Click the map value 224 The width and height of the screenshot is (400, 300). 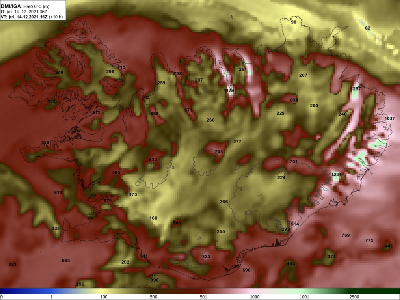click(281, 178)
